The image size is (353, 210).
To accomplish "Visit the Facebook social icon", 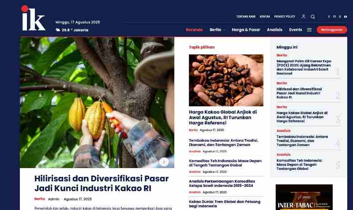I will coord(329,17).
